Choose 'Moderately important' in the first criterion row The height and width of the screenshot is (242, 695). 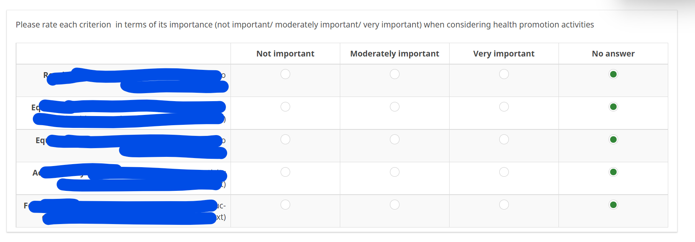click(x=395, y=74)
